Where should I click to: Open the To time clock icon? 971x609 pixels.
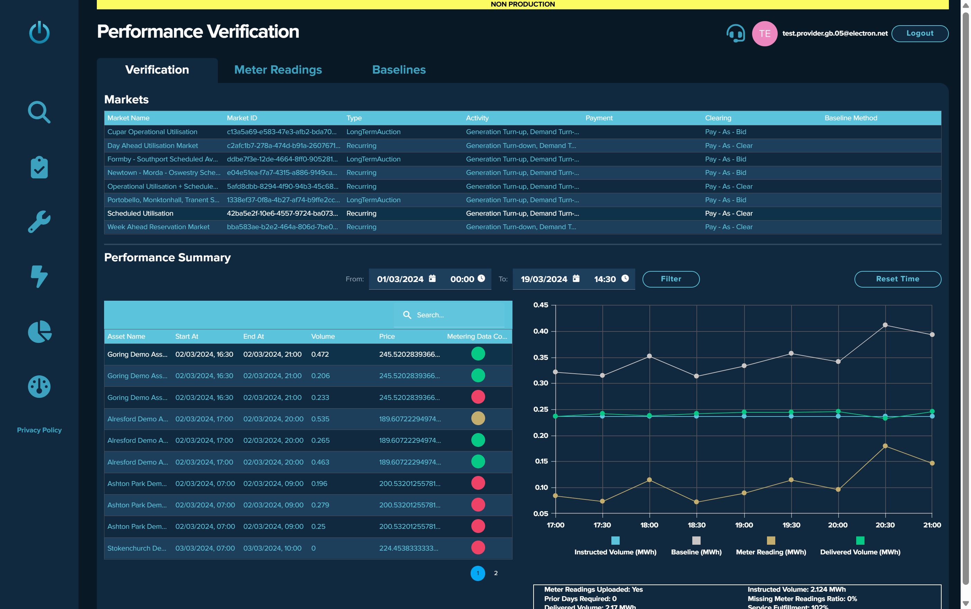click(x=625, y=278)
